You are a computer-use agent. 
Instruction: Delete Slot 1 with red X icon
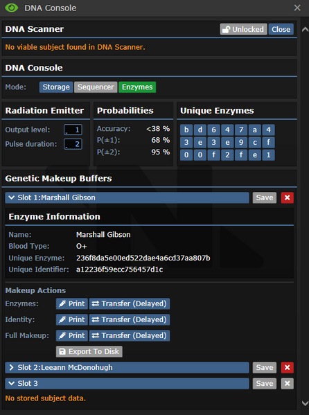(x=288, y=197)
